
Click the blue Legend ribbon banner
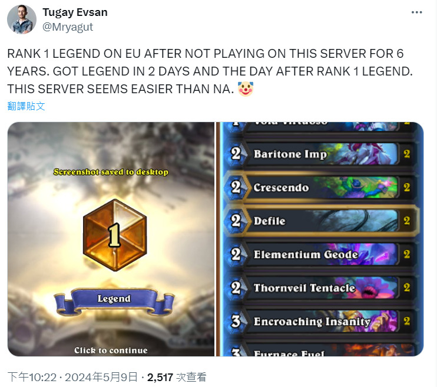(114, 301)
